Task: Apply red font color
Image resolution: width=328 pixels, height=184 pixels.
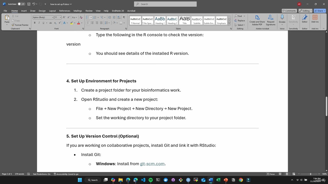Action: [x=79, y=23]
